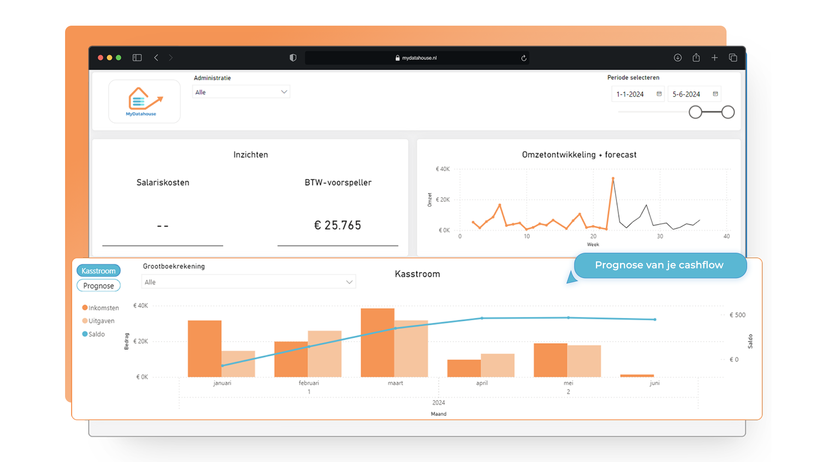Select the Kasstroom tab
822x462 pixels.
pos(98,271)
